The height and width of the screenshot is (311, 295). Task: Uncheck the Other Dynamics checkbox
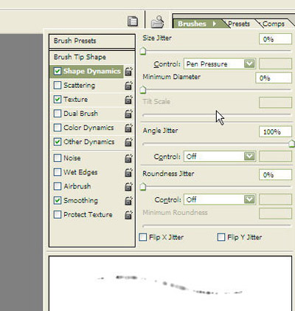pos(58,142)
